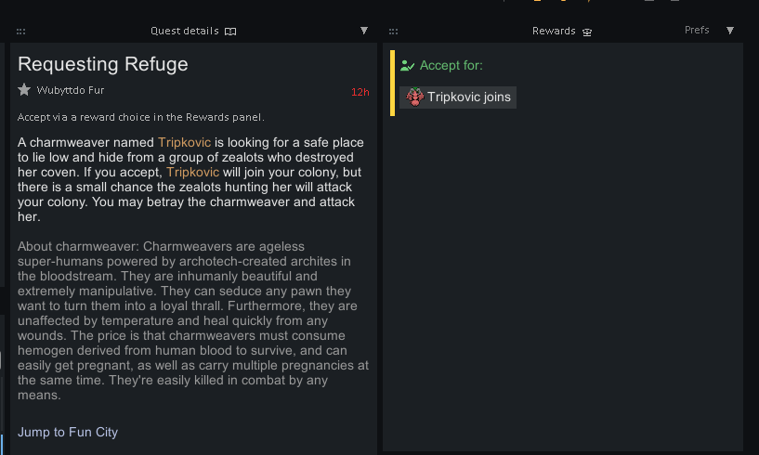Grab the Rewards panel drag handle
759x455 pixels.
click(x=394, y=32)
